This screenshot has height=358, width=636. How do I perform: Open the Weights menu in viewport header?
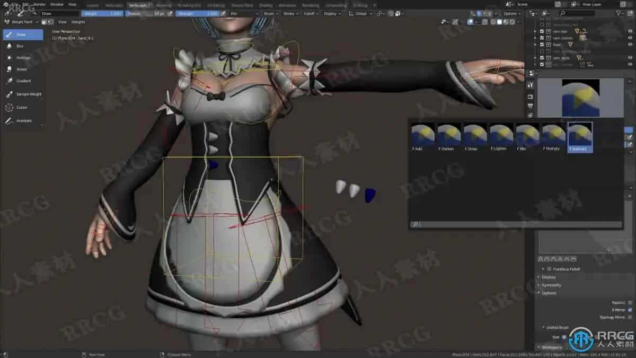coord(78,22)
